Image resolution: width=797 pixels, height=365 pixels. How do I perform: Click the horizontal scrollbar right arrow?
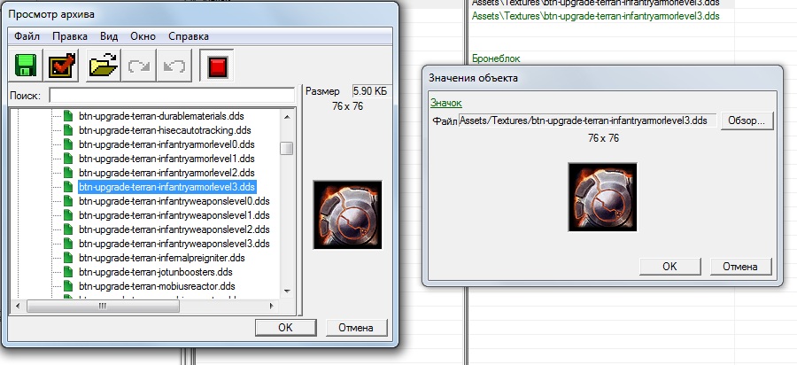pos(272,306)
